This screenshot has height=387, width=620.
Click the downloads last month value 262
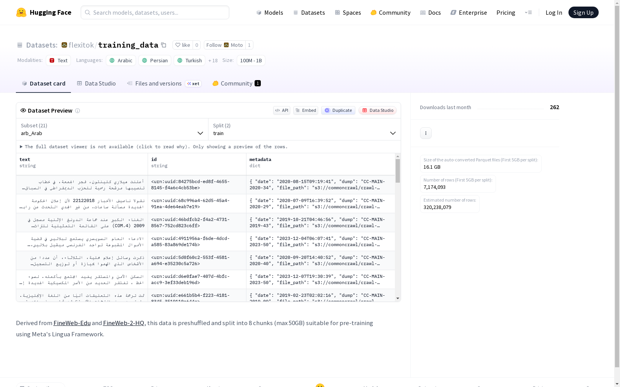555,107
